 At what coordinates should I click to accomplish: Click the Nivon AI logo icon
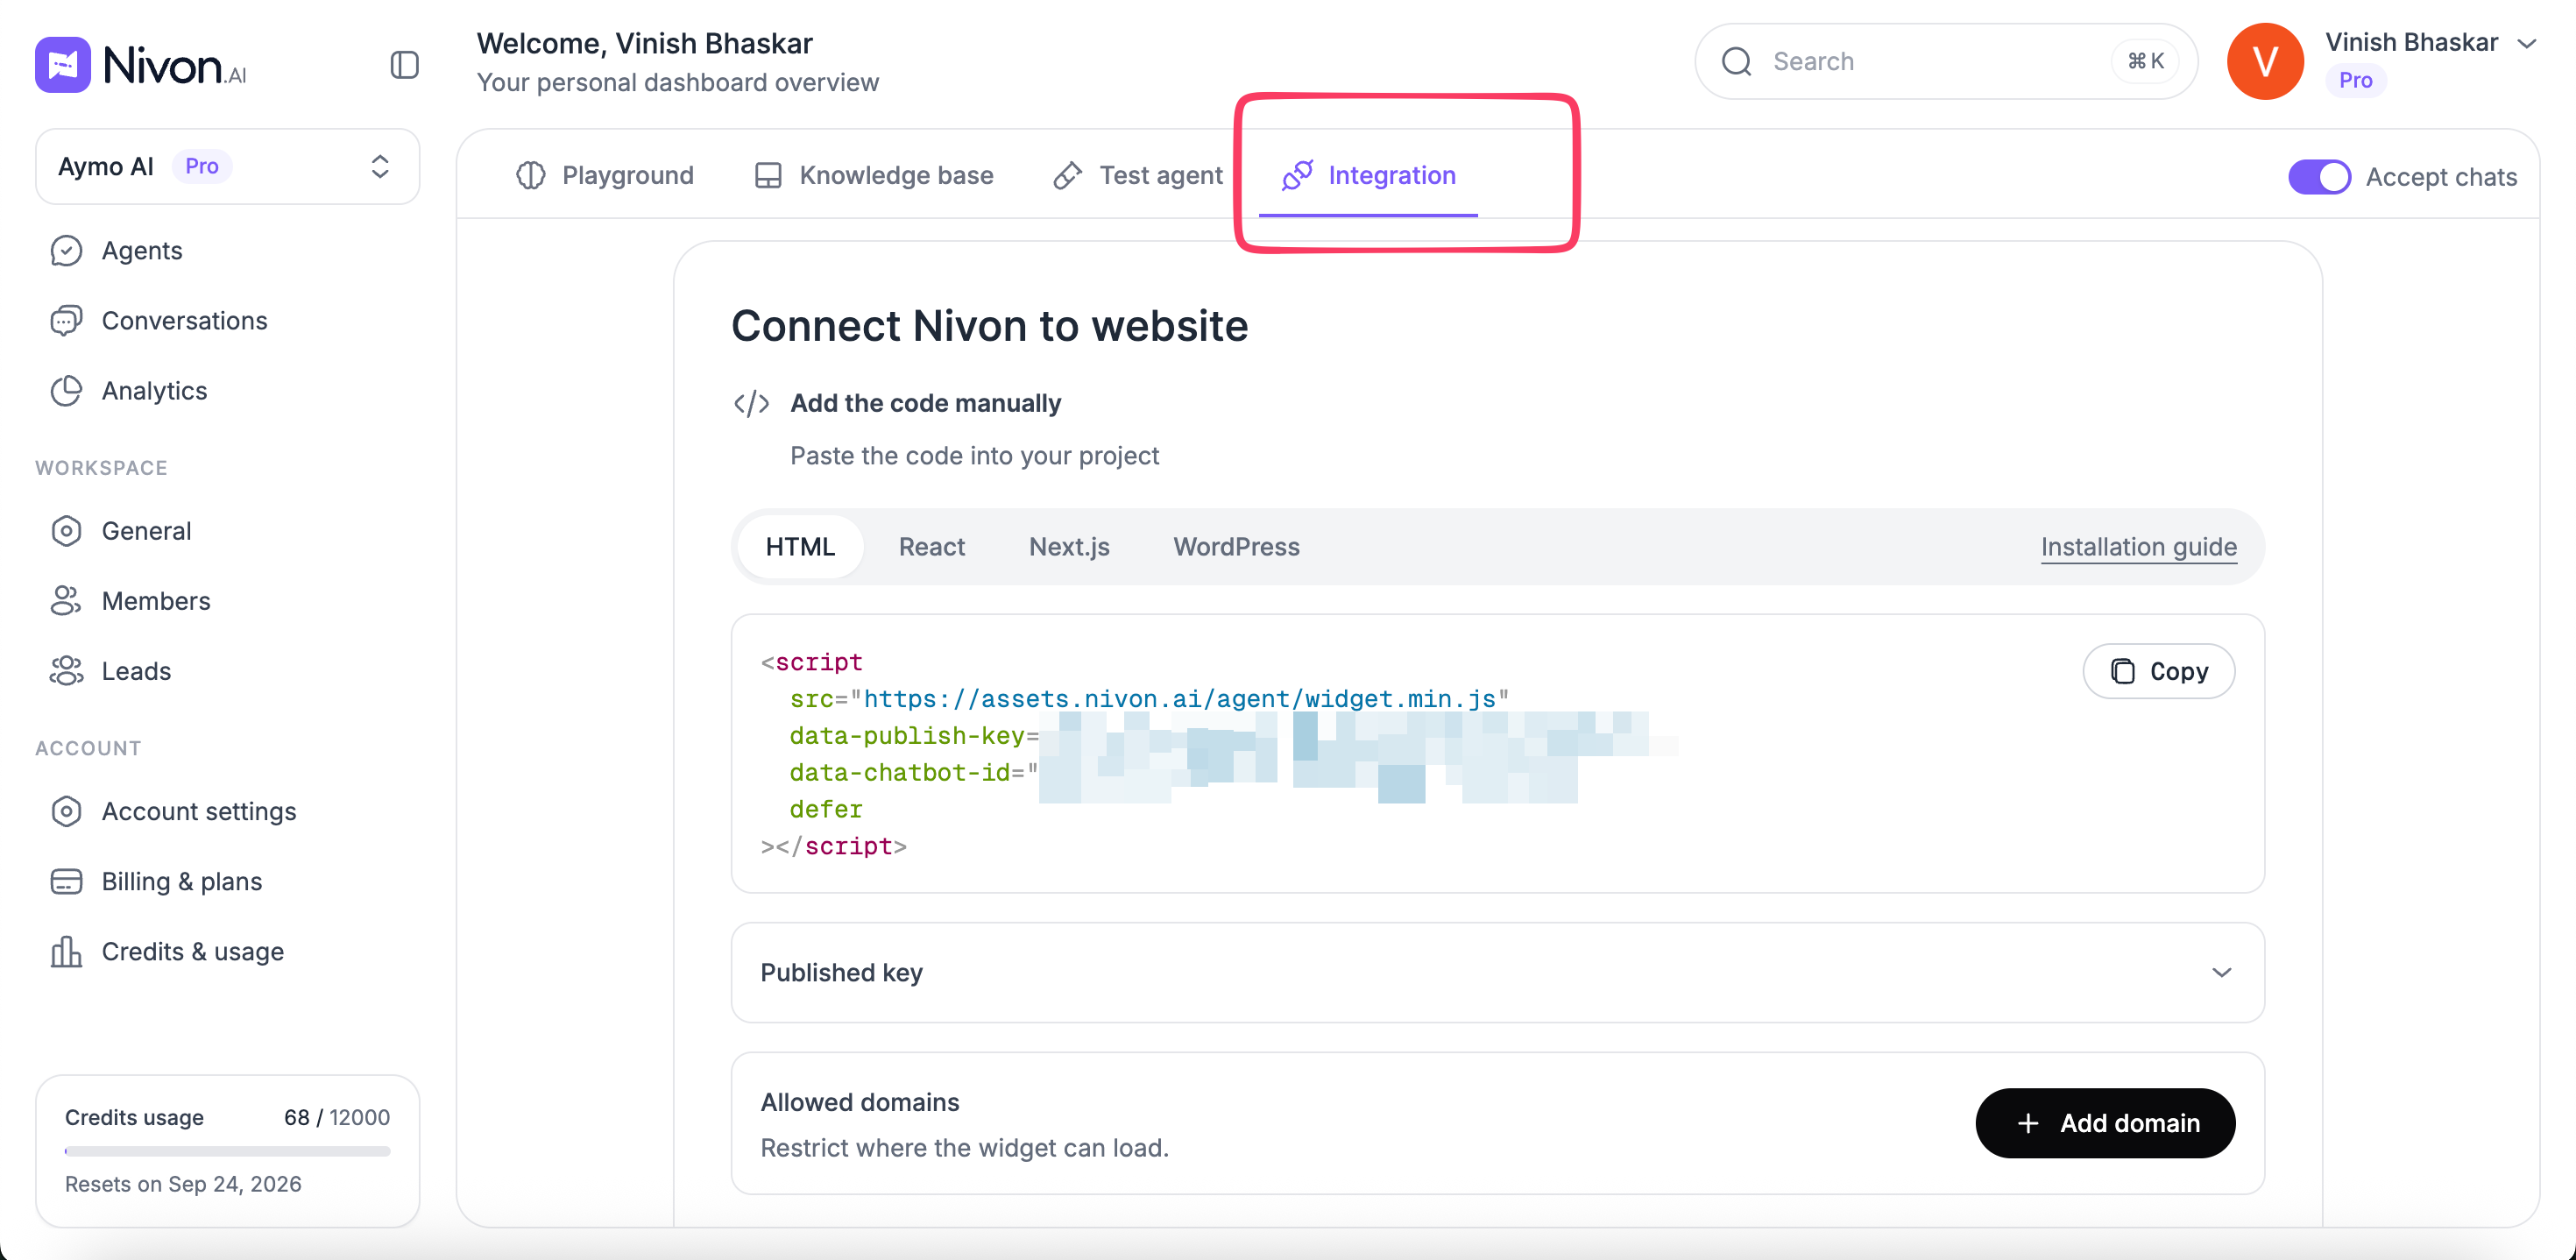(62, 65)
